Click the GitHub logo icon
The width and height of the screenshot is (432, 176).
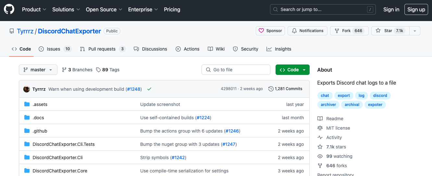point(9,9)
